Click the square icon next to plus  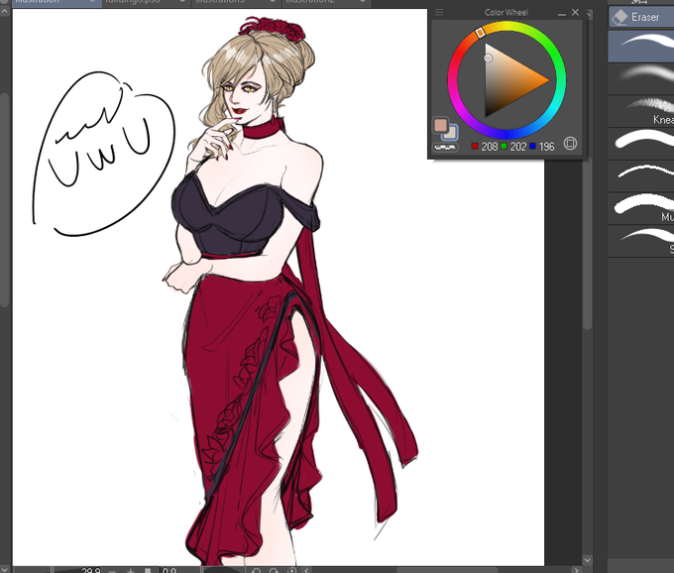click(148, 571)
